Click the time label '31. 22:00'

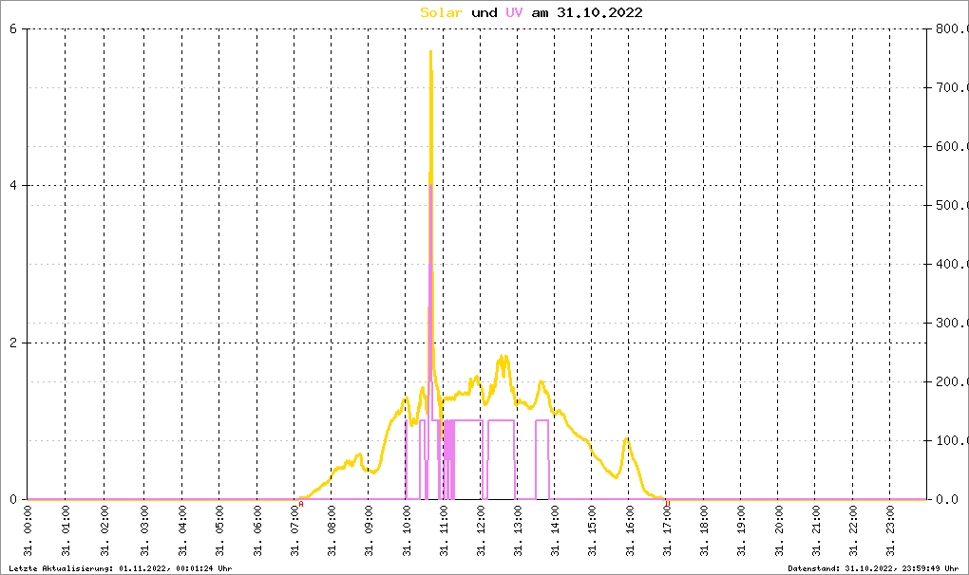[x=853, y=531]
